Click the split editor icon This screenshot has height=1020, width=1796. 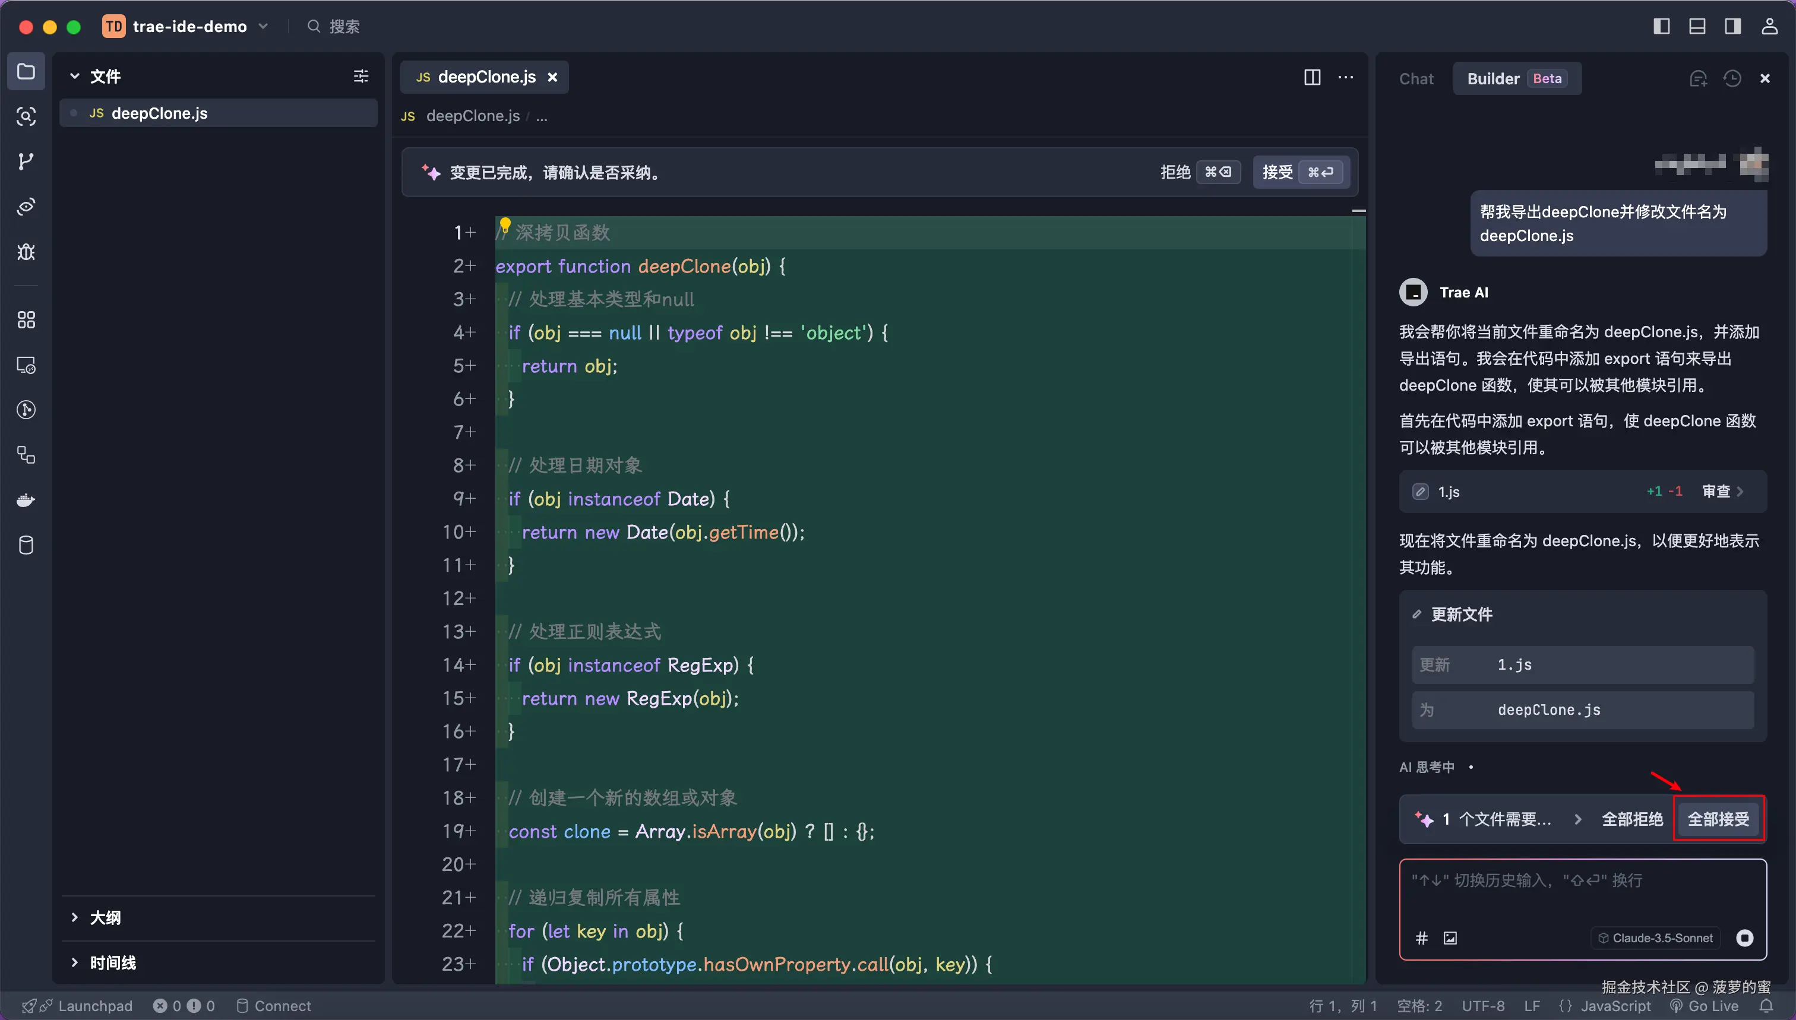(x=1312, y=77)
